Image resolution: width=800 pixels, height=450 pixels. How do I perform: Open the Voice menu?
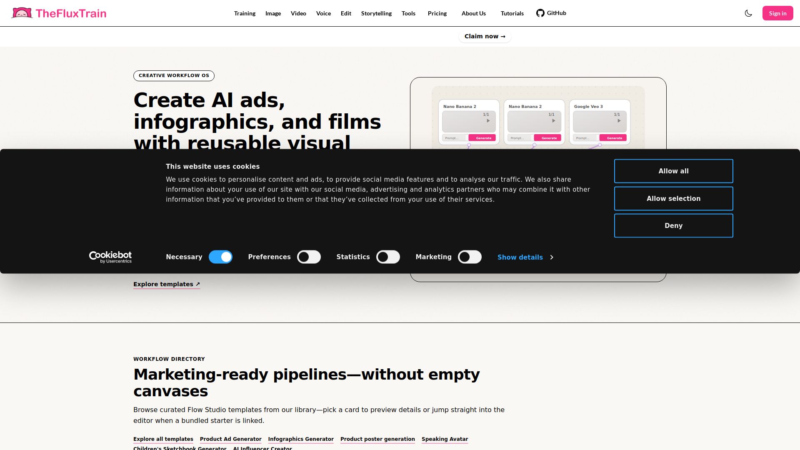coord(323,13)
